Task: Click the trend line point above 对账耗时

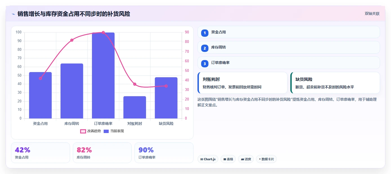Action: 135,84
